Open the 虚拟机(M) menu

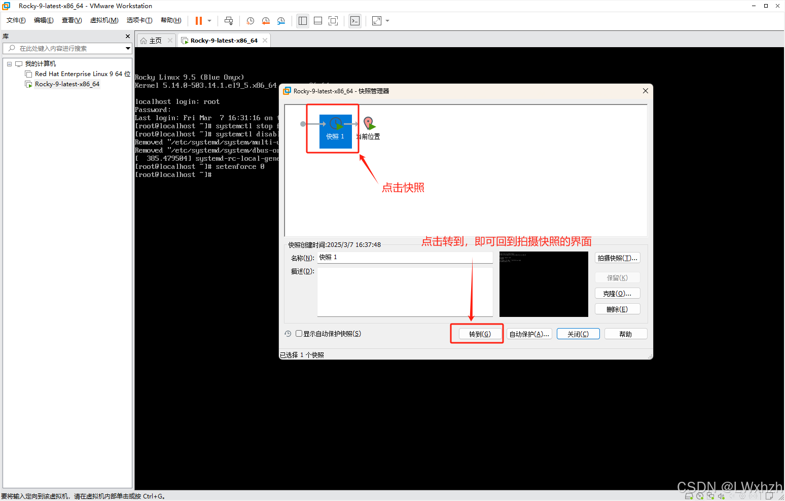(x=104, y=20)
